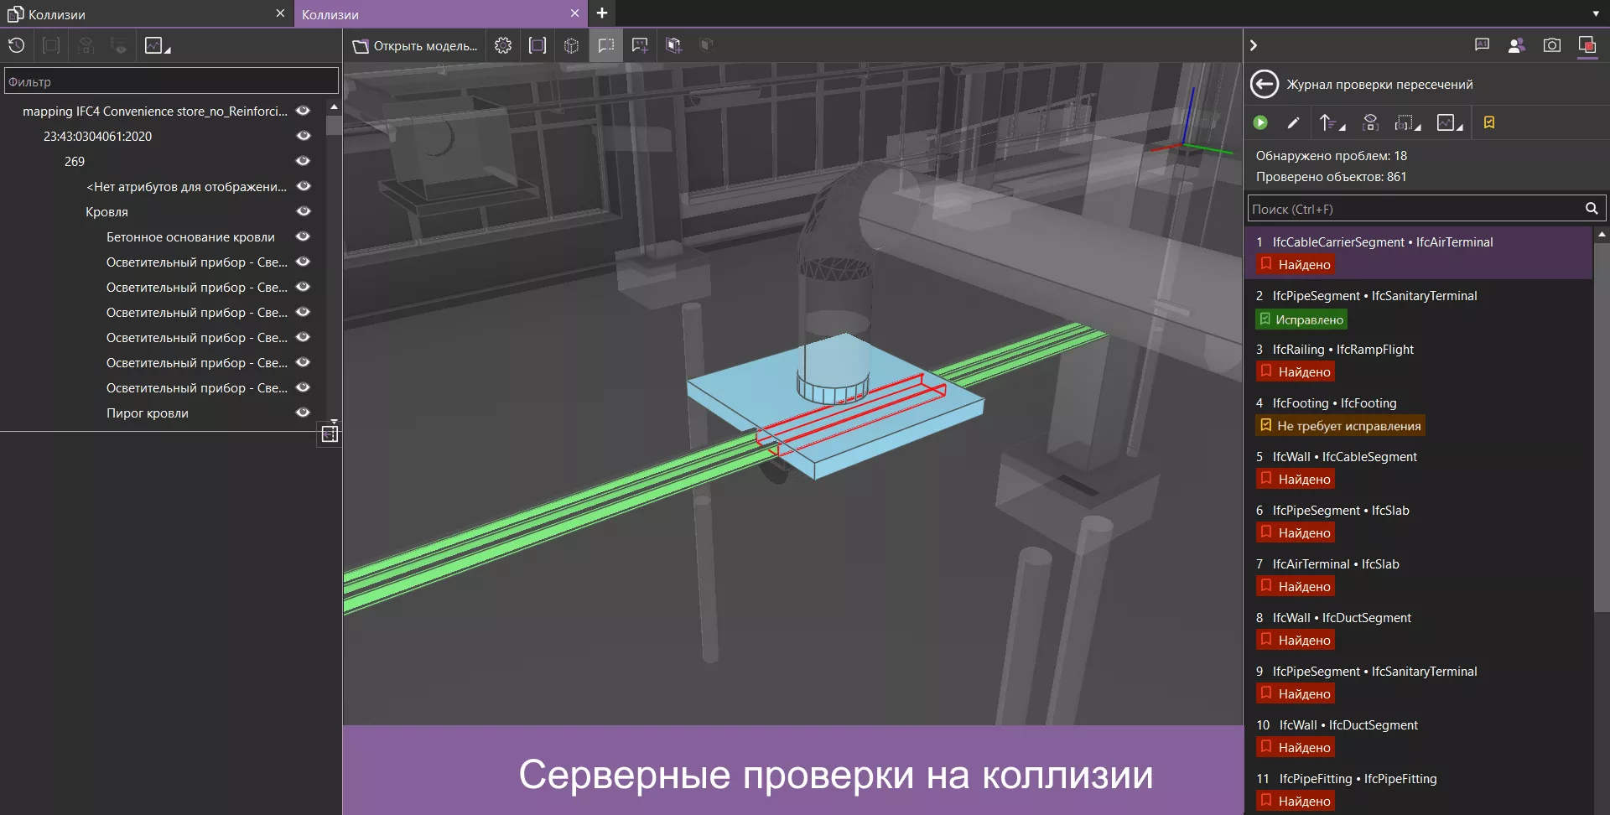1610x815 pixels.
Task: Open the collaboration users icon in top bar
Action: pos(1517,45)
